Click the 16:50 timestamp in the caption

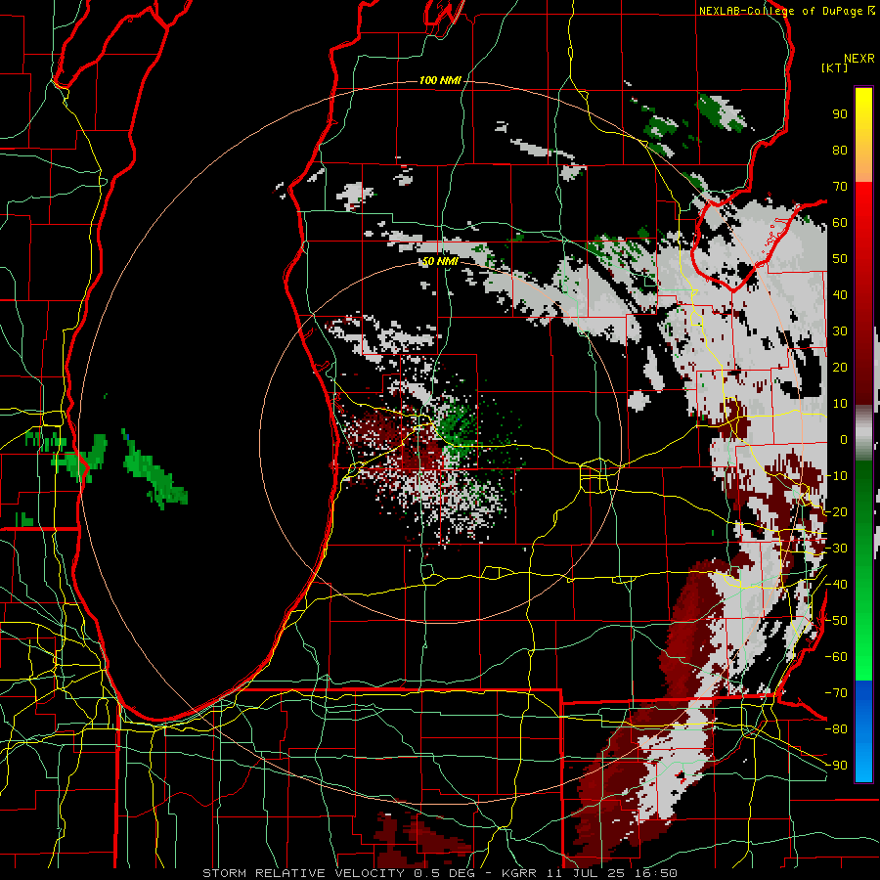(658, 873)
